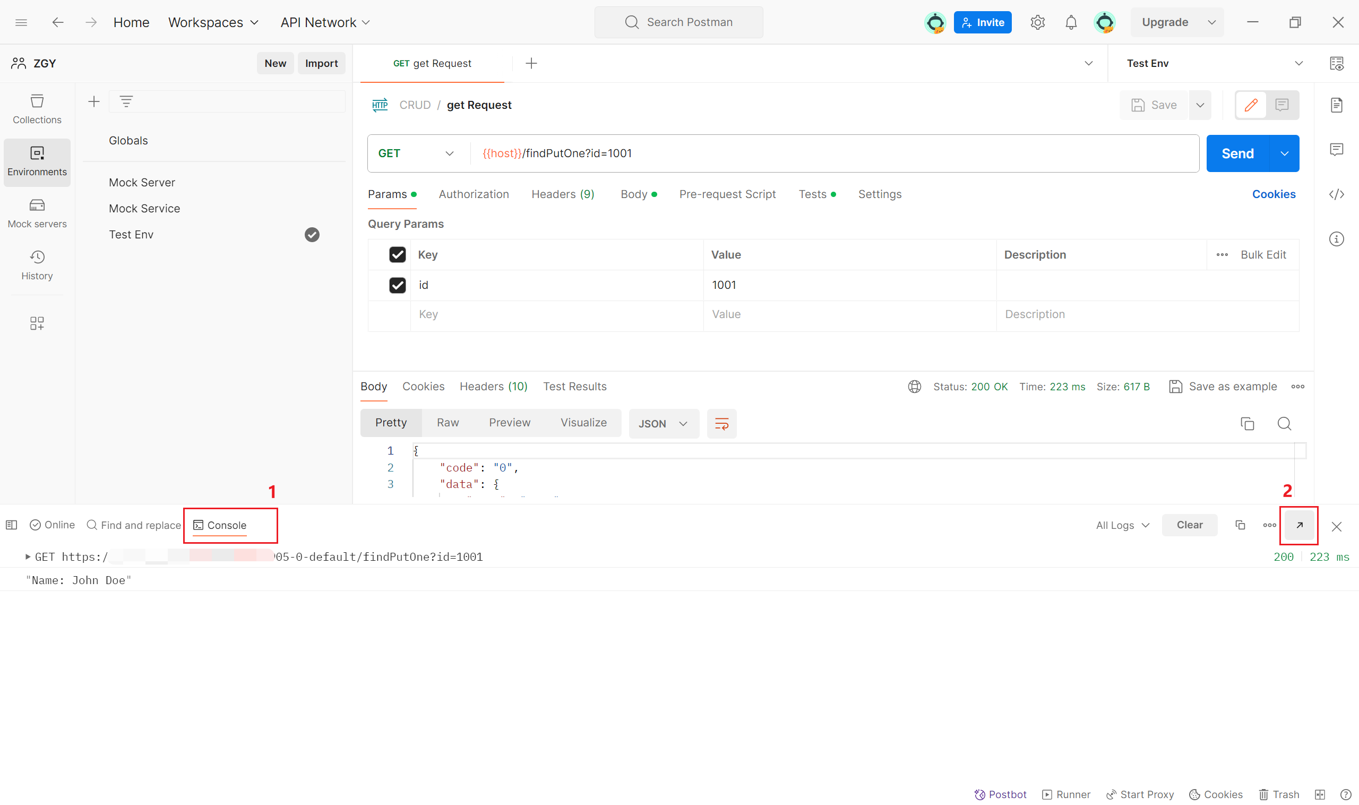Screen dimensions: 1359x805
Task: Open the hamburger menu icon
Action: coord(21,22)
